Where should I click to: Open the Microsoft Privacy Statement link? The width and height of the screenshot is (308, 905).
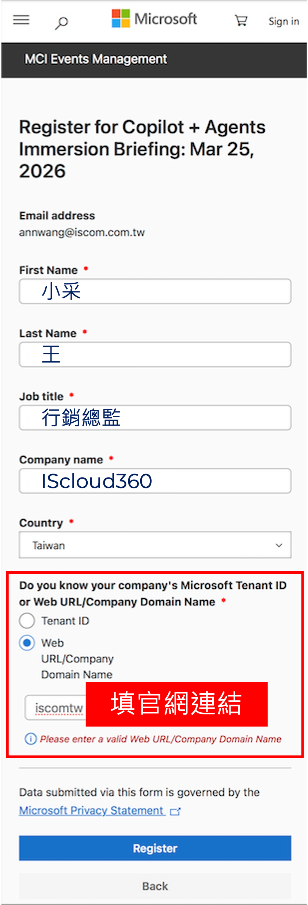(x=92, y=811)
